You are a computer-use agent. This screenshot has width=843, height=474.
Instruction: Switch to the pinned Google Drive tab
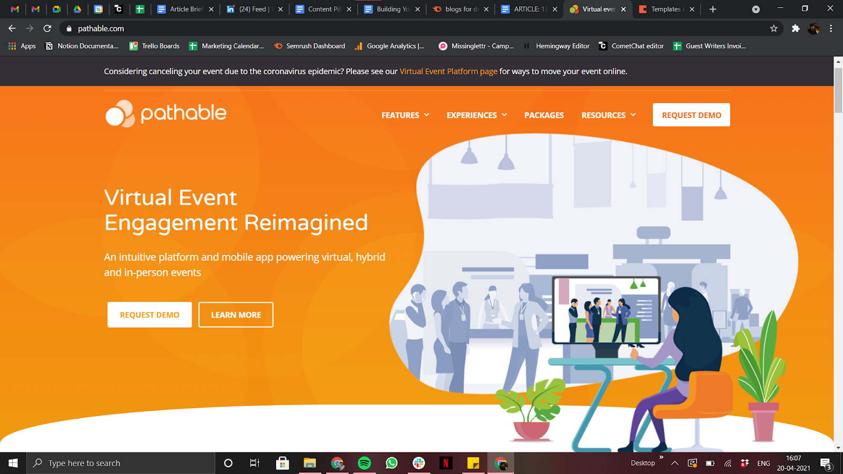coord(77,9)
